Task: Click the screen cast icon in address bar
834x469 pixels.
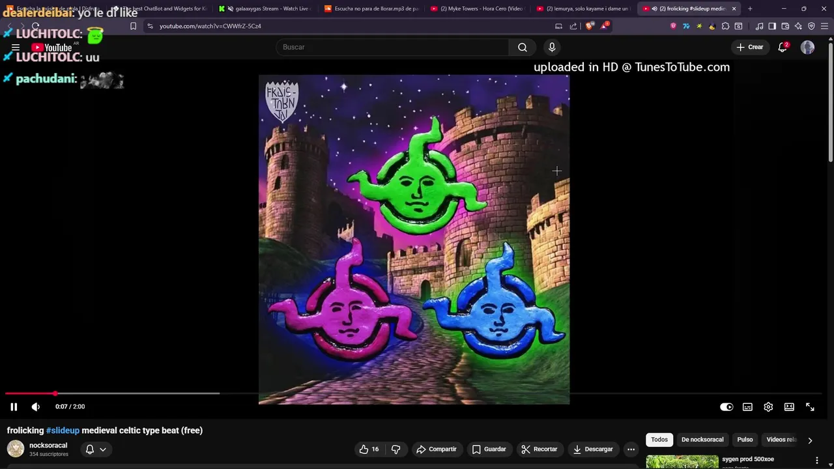Action: (x=558, y=26)
